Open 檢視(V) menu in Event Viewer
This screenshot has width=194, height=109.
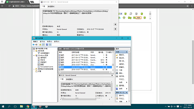click(x=49, y=41)
